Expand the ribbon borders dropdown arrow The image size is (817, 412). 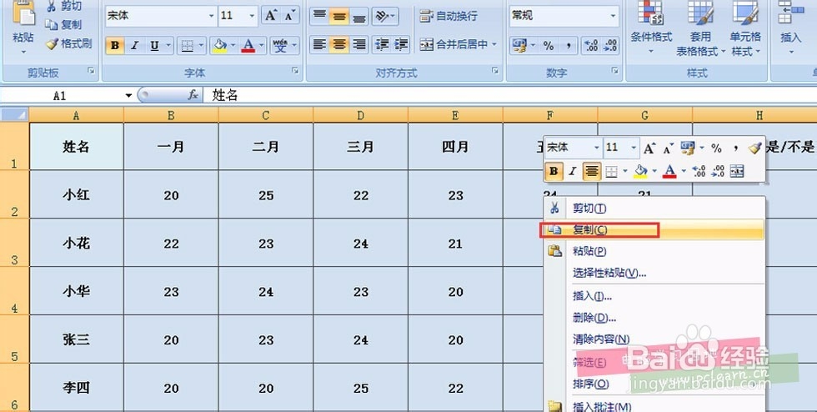(x=201, y=45)
